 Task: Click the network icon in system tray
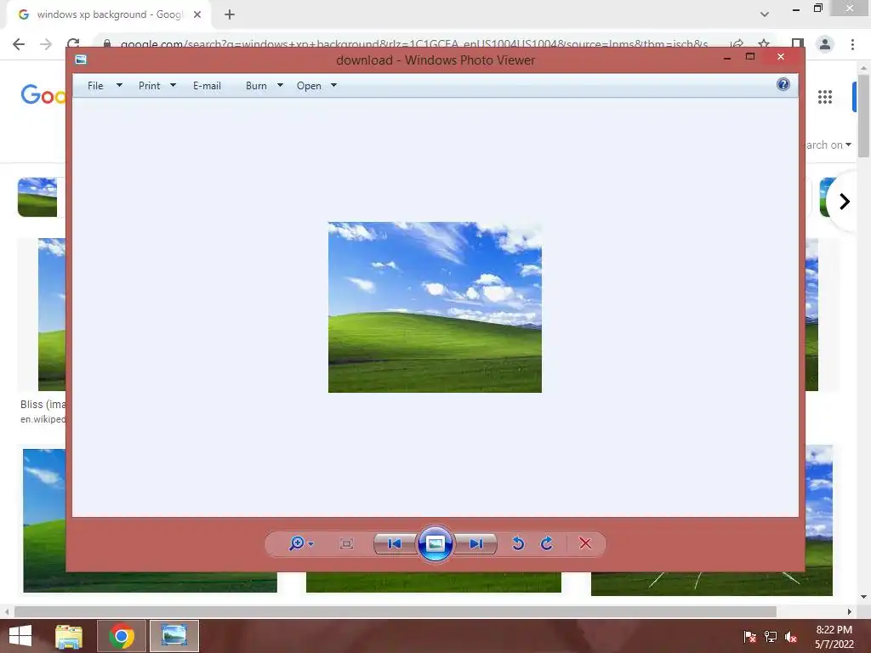[x=771, y=637]
